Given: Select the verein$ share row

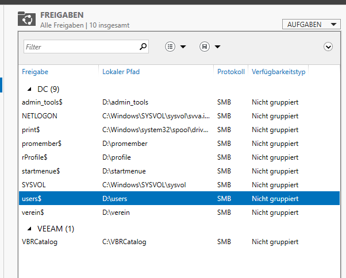Looking at the screenshot, I should (x=179, y=213).
